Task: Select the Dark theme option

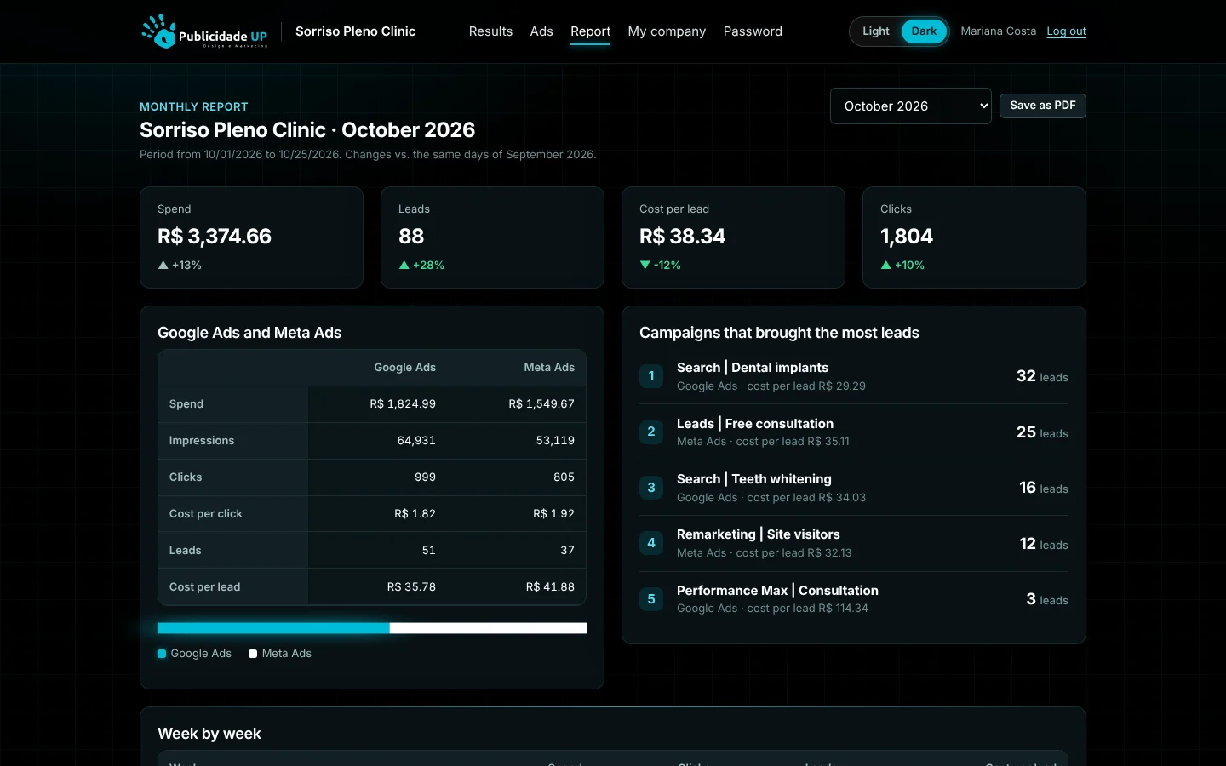Action: [x=924, y=31]
